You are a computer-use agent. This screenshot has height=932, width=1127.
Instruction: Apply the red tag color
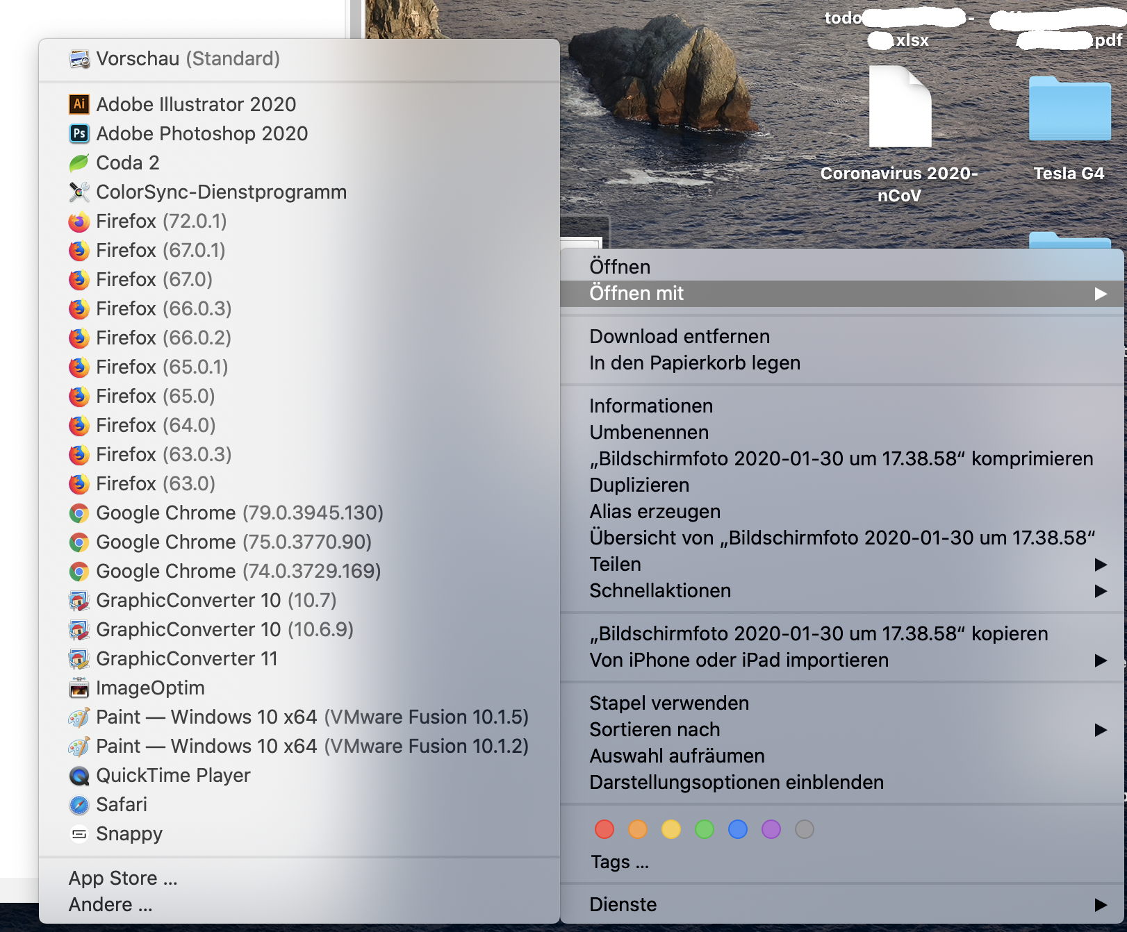tap(604, 829)
